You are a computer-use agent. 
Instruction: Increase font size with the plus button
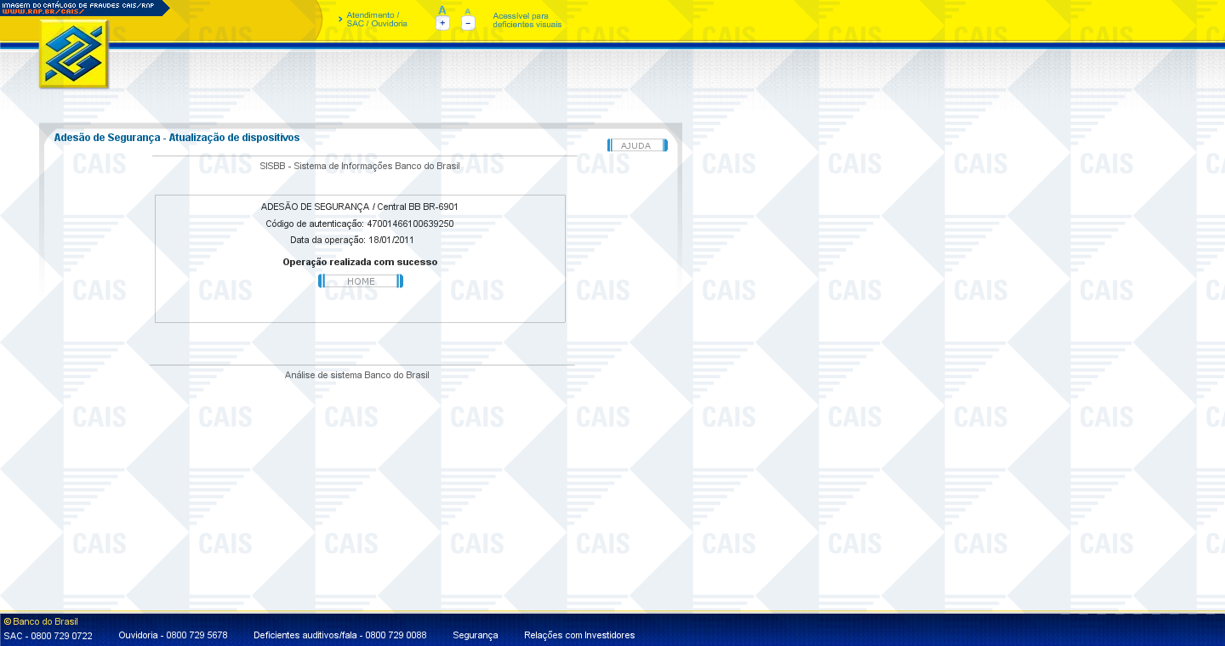(x=442, y=23)
